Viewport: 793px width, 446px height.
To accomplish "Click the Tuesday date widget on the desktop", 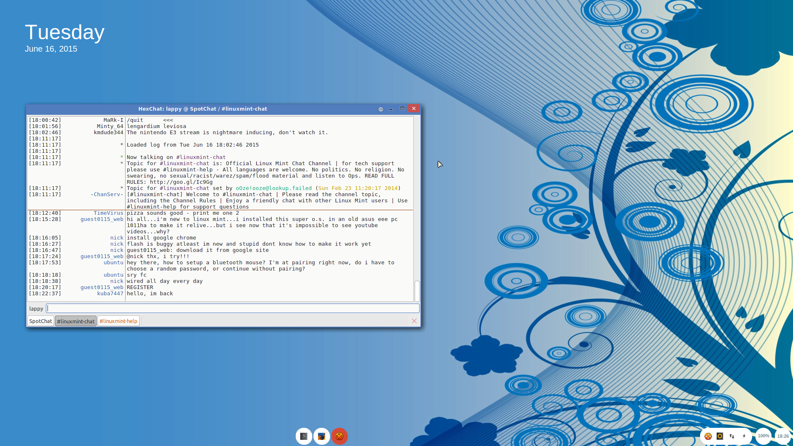I will [x=65, y=38].
